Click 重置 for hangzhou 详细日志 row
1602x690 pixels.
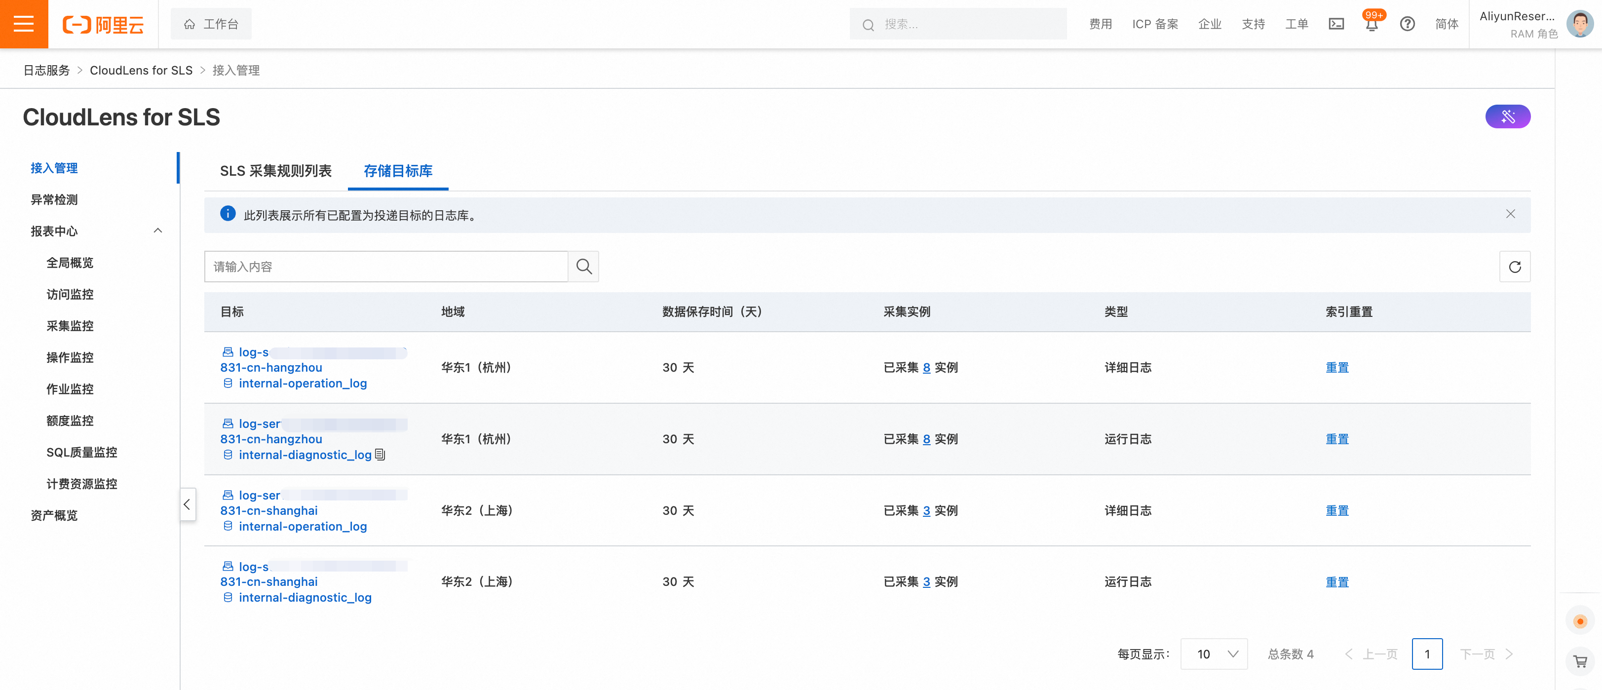pyautogui.click(x=1337, y=368)
